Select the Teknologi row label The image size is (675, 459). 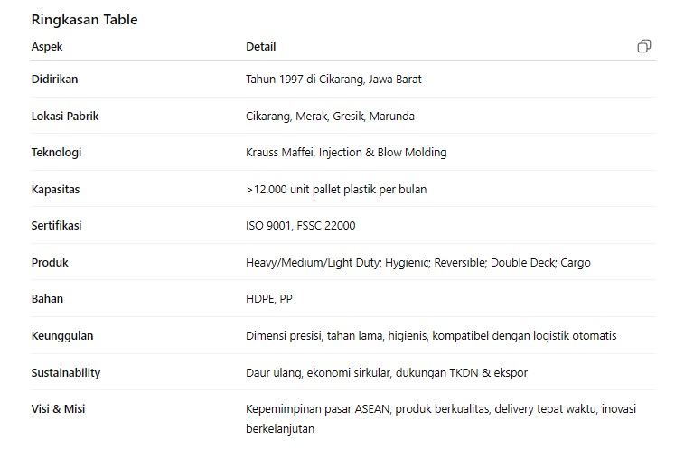pos(56,152)
